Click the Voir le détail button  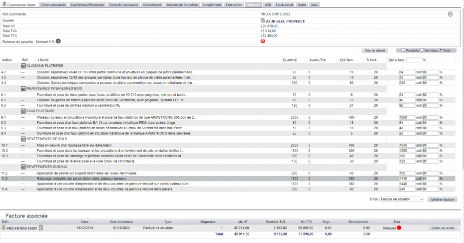(375, 50)
